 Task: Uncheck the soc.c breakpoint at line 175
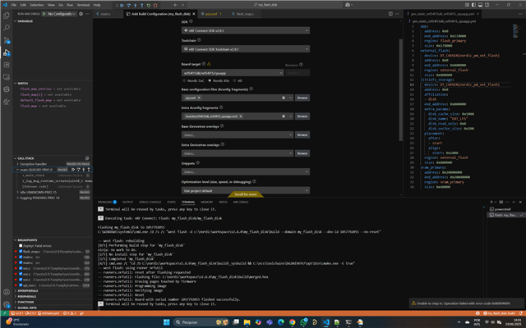point(21,268)
